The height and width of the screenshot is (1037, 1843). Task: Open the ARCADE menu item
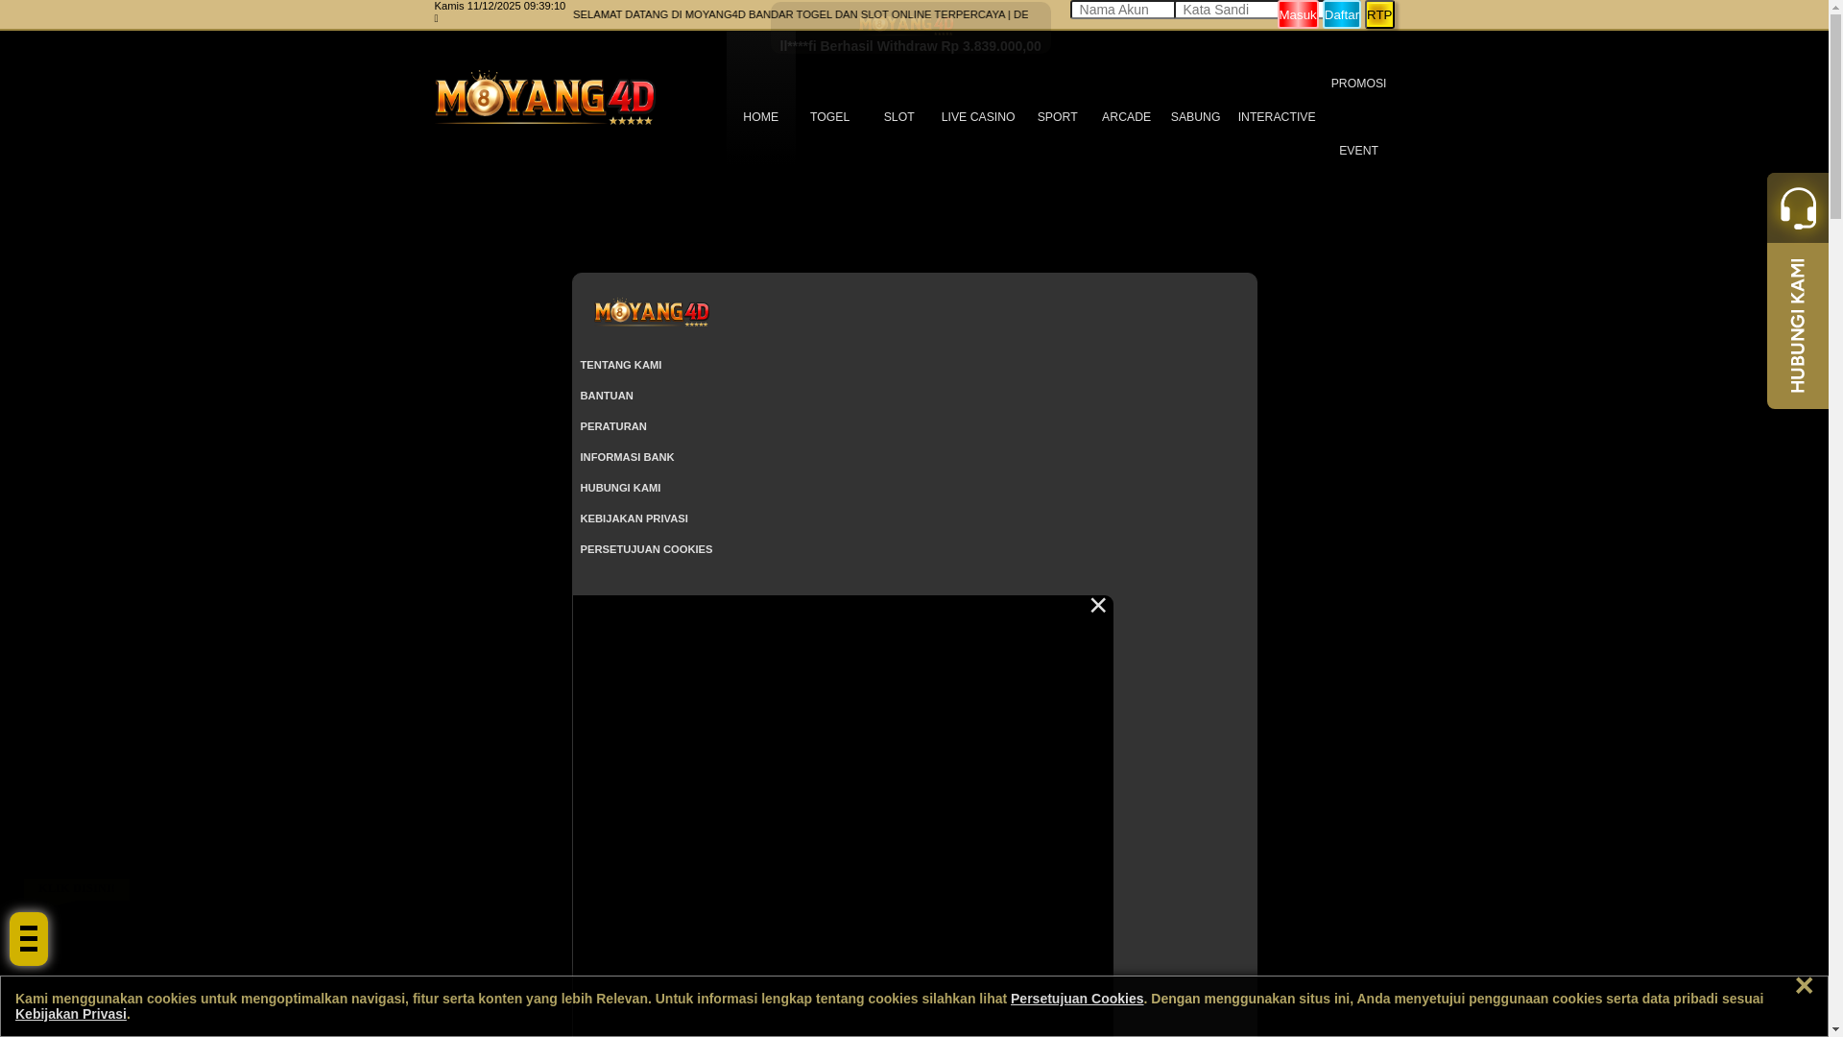[1126, 117]
